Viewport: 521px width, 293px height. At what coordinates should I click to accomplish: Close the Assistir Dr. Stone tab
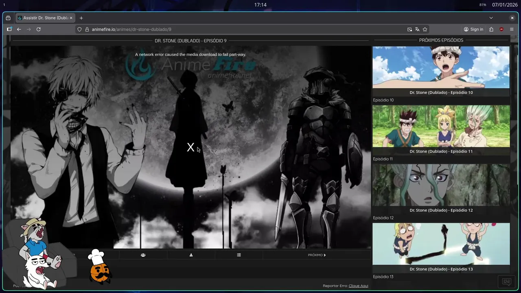[71, 18]
